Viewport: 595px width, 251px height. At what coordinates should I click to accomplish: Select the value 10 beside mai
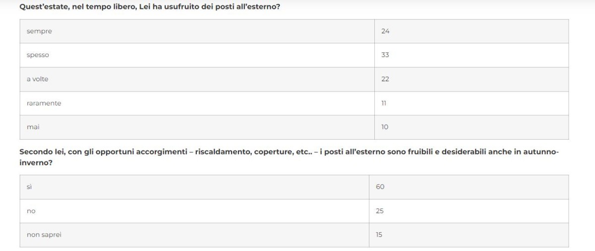click(385, 127)
